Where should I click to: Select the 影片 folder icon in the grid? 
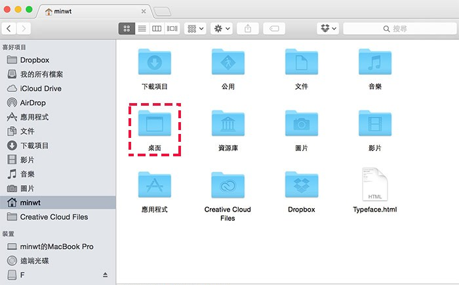click(x=375, y=123)
